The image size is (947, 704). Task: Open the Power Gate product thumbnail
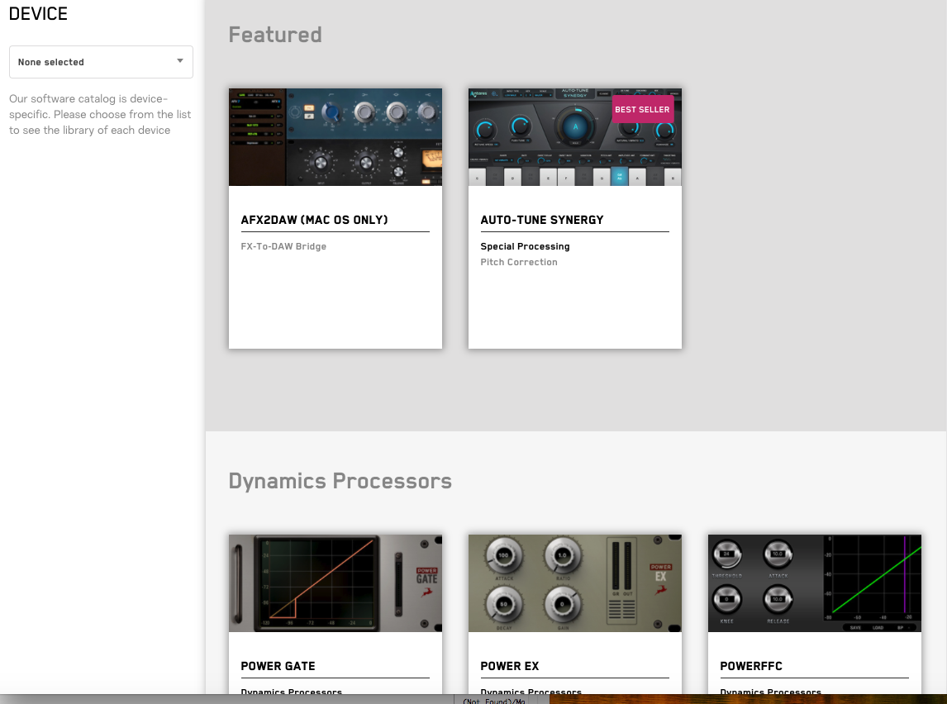coord(335,583)
